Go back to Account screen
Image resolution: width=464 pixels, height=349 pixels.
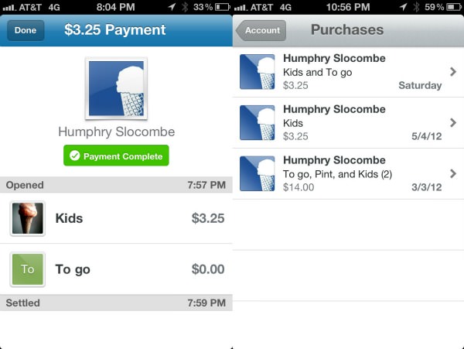pyautogui.click(x=261, y=30)
